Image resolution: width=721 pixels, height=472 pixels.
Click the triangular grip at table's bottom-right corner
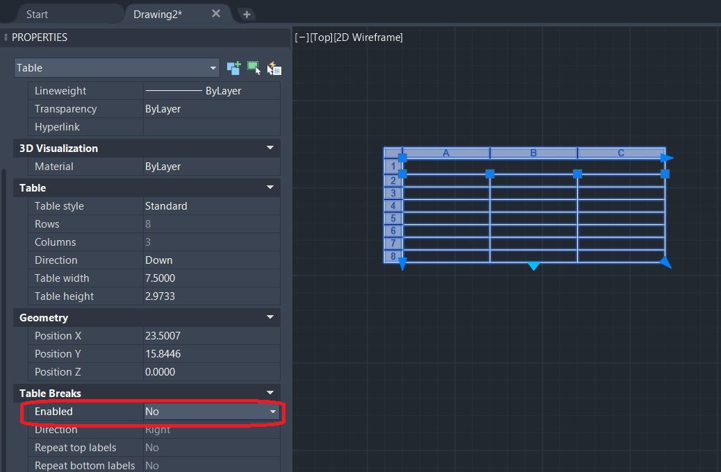click(x=665, y=262)
